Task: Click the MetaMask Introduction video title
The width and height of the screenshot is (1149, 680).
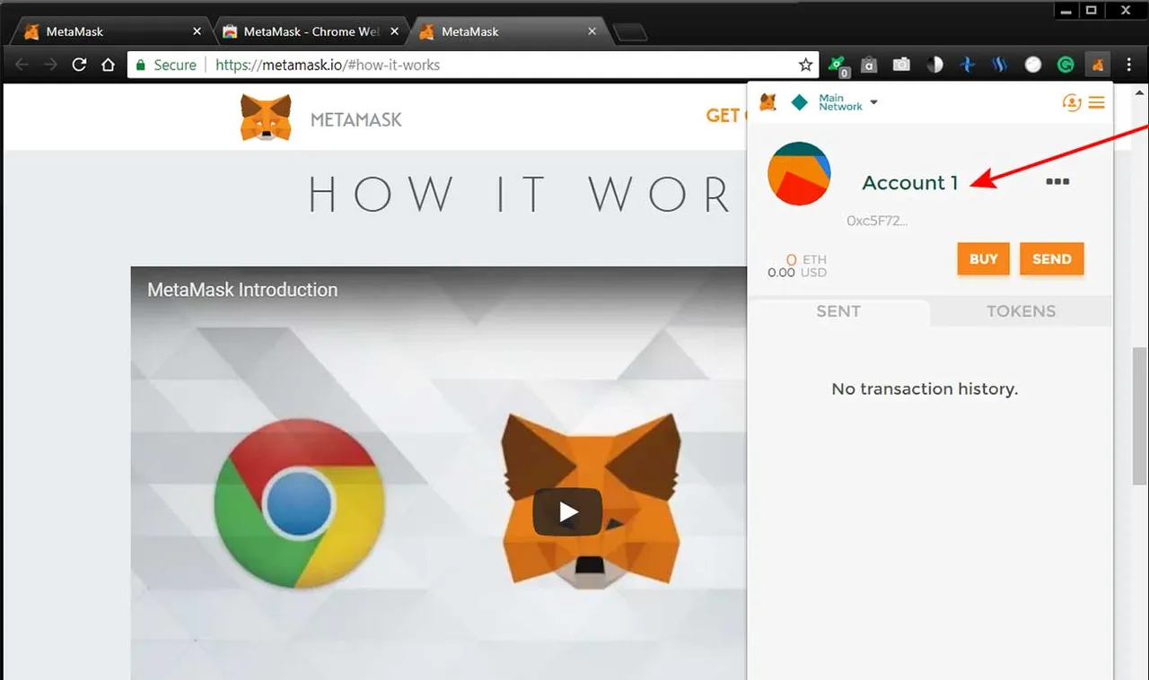Action: pos(242,290)
